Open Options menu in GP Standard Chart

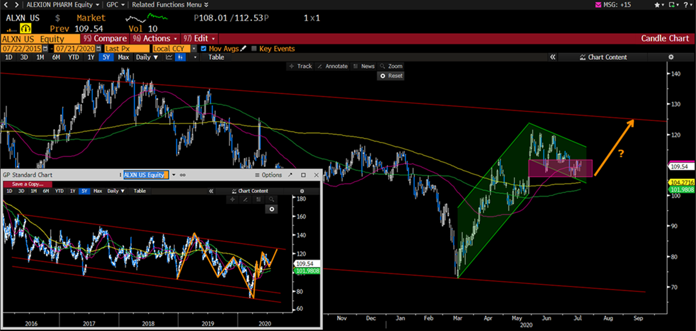pos(269,175)
